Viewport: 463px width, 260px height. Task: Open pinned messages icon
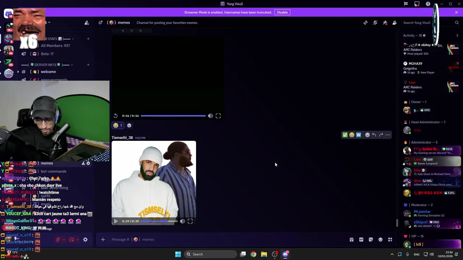click(x=385, y=22)
